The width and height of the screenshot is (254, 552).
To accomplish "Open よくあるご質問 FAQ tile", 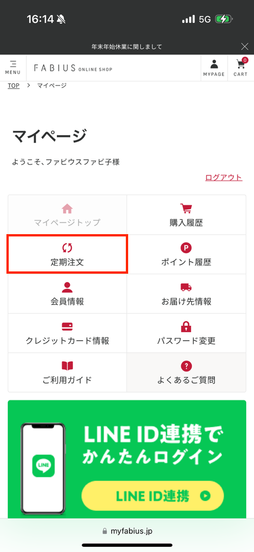I will tap(186, 373).
